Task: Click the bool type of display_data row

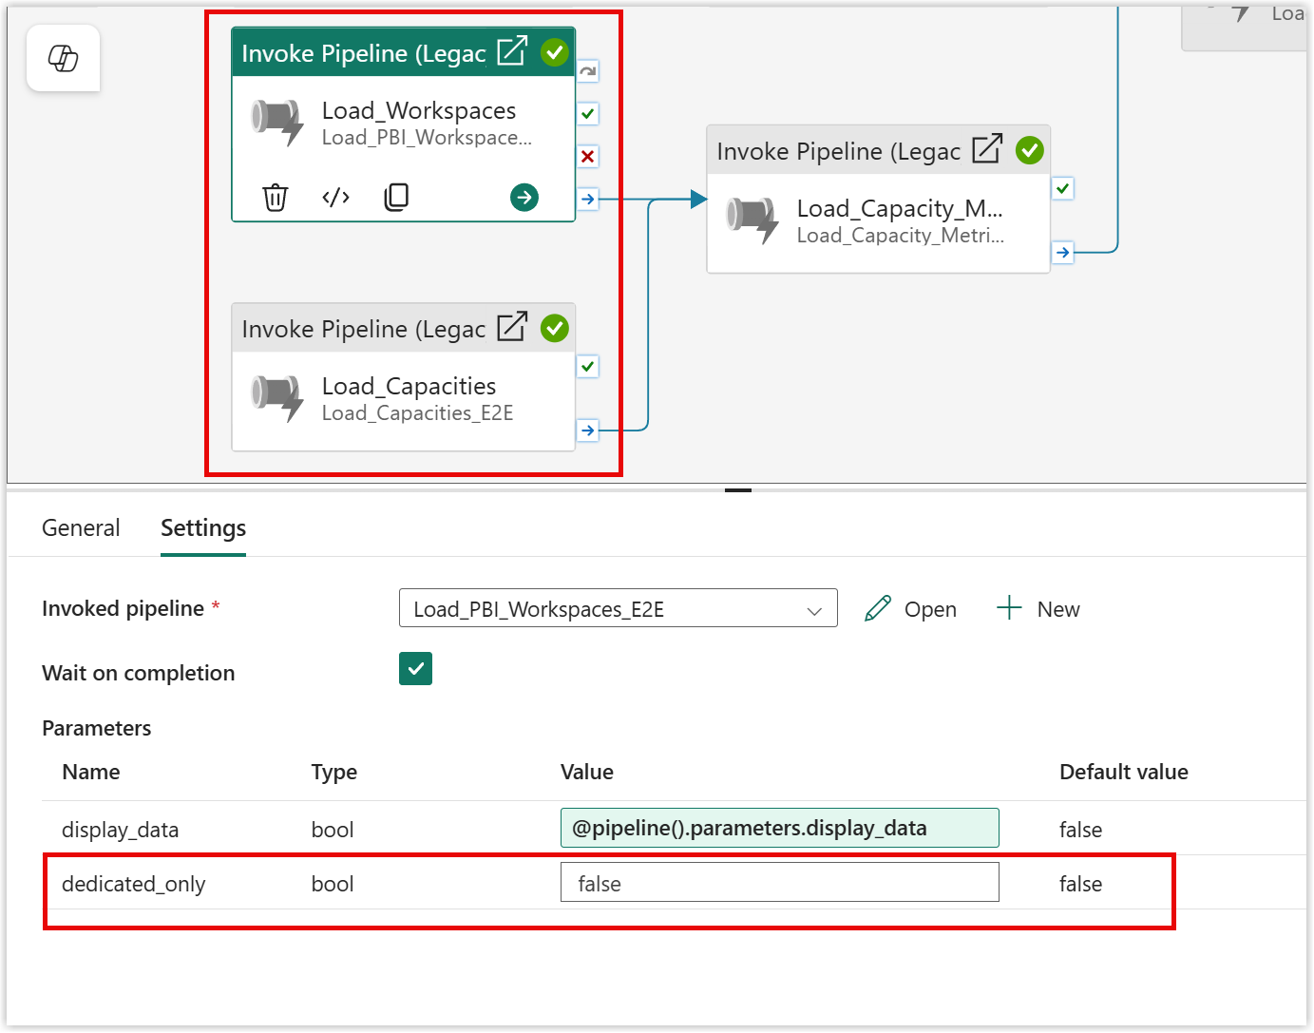Action: click(x=333, y=830)
